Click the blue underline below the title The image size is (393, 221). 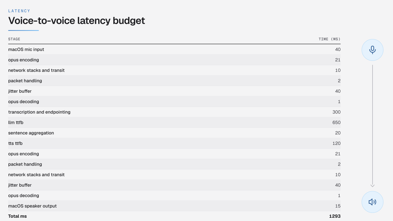tap(23, 30)
